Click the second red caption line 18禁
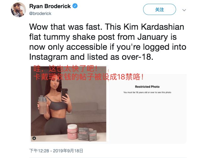This screenshot has height=158, width=198. pos(89,77)
